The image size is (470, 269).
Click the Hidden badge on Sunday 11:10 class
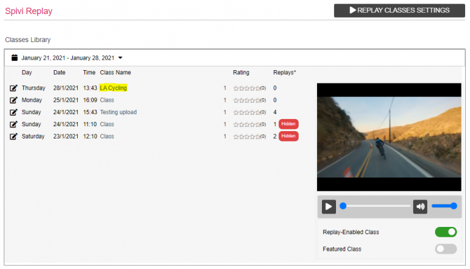(288, 124)
